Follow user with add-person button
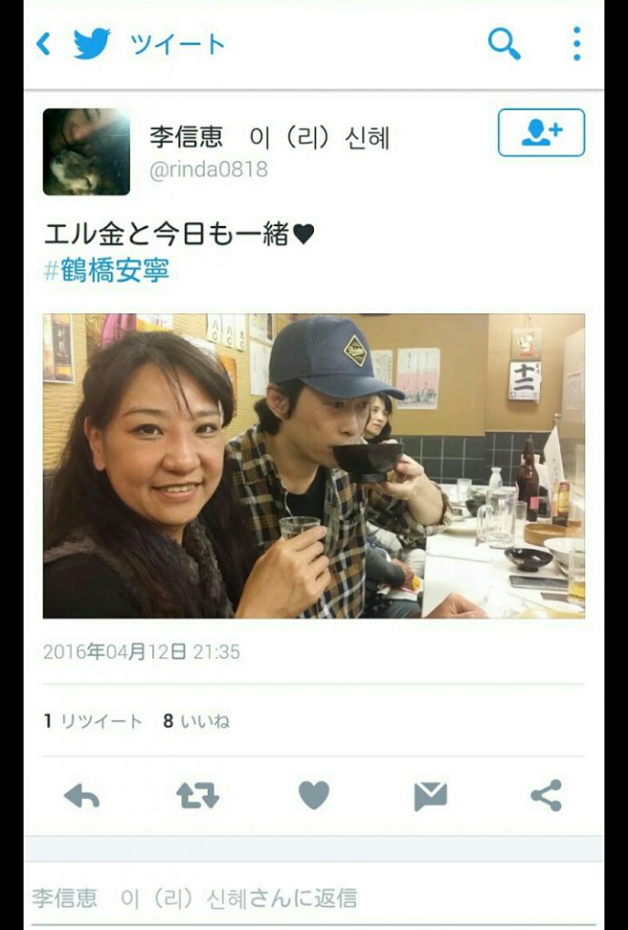This screenshot has width=628, height=930. point(541,133)
